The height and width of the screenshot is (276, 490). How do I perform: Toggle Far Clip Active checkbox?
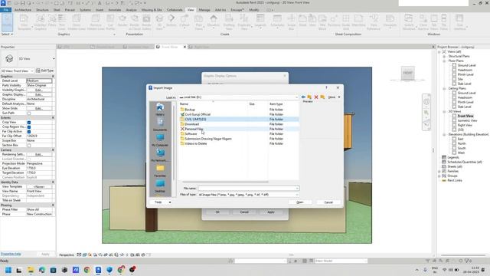(29, 132)
